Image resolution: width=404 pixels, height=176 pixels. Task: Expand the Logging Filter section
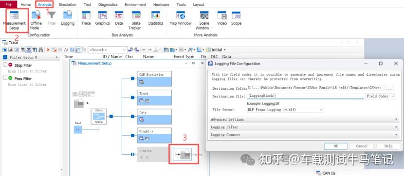tap(305, 127)
